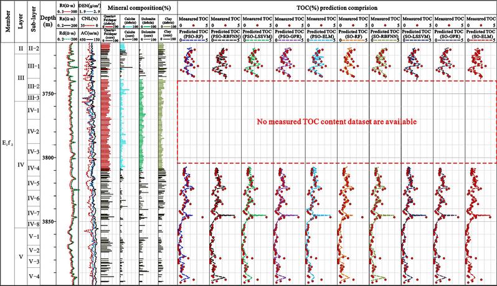The width and height of the screenshot is (497, 286).
Task: Select the Depth (m) column header
Action: (48, 23)
